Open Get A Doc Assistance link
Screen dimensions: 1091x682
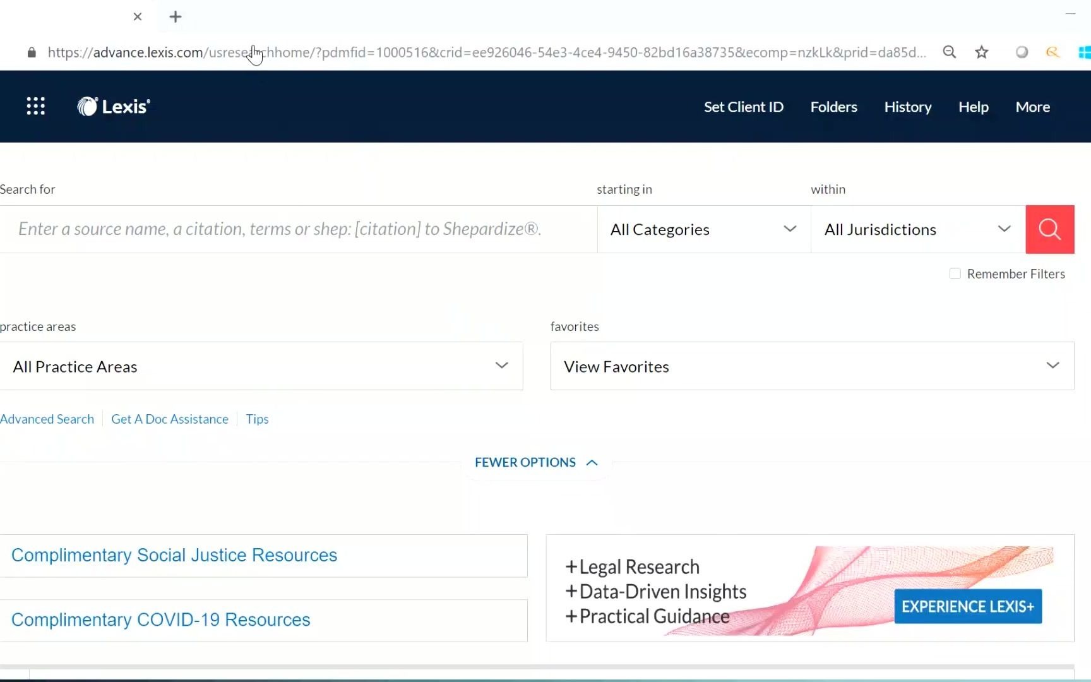point(170,419)
